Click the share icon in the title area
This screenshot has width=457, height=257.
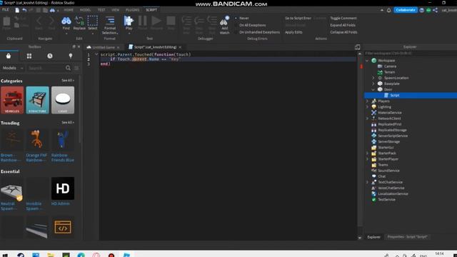(x=435, y=10)
